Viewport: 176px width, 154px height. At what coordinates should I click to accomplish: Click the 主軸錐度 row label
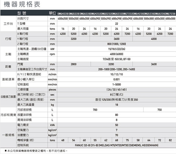pyautogui.click(x=23, y=59)
